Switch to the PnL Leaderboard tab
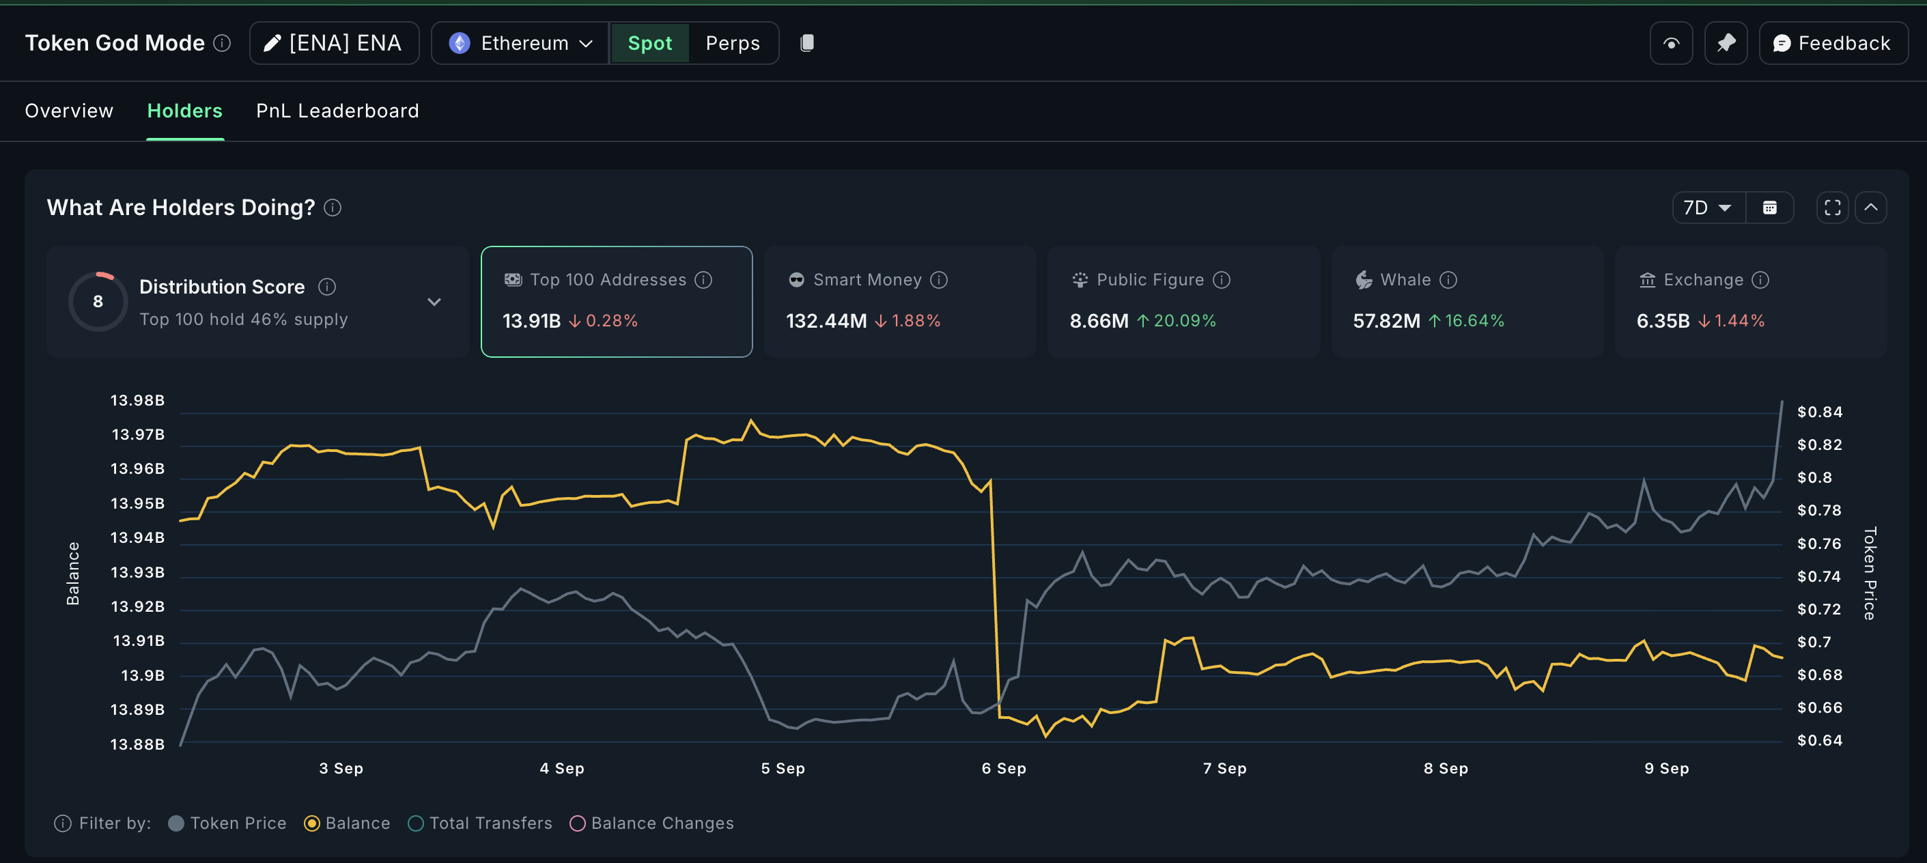This screenshot has width=1927, height=863. click(337, 111)
